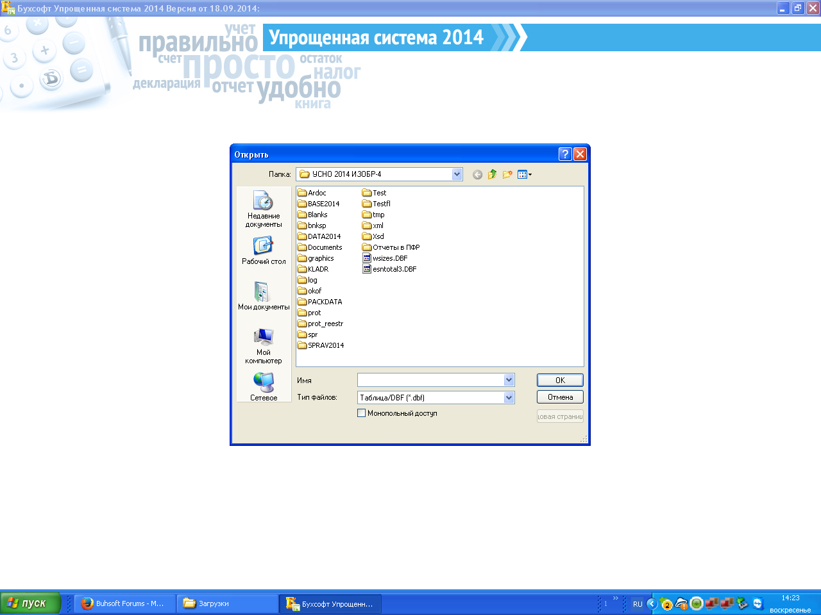Screen dimensions: 821x615
Task: Expand the Папка folder dropdown
Action: [457, 174]
